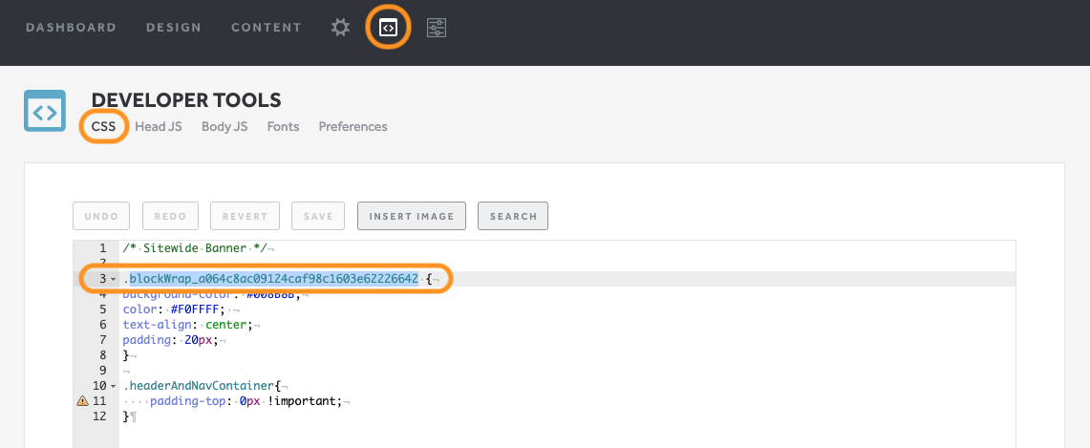This screenshot has height=448, width=1090.
Task: Click the Developer Tools code icon
Action: tap(388, 28)
